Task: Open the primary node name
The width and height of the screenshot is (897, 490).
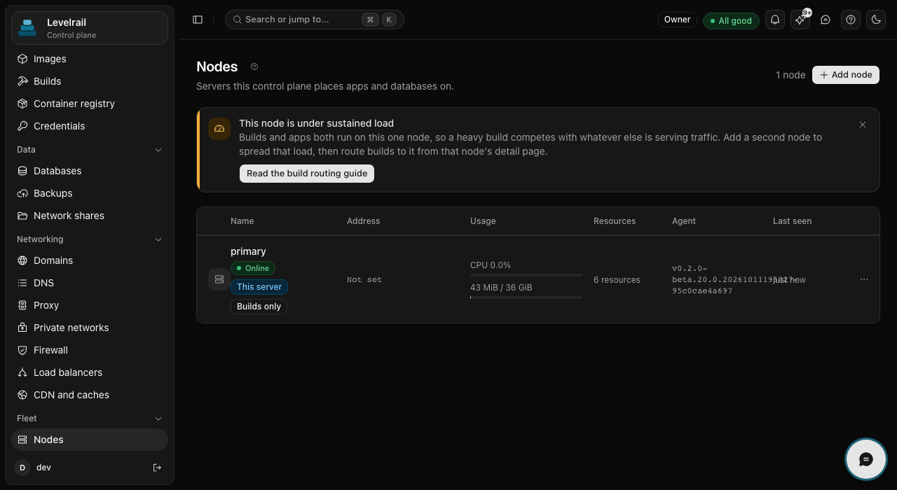Action: click(248, 251)
